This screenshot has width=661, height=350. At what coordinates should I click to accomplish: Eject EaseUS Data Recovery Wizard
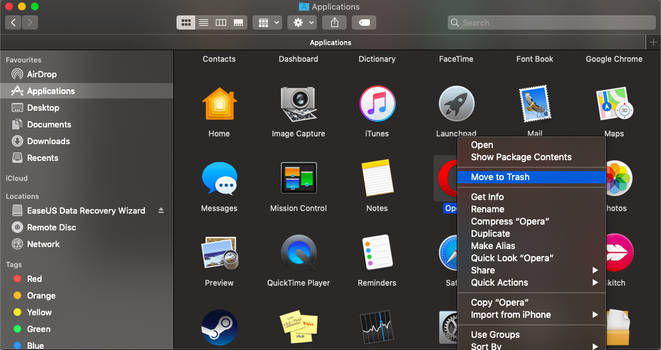(161, 210)
